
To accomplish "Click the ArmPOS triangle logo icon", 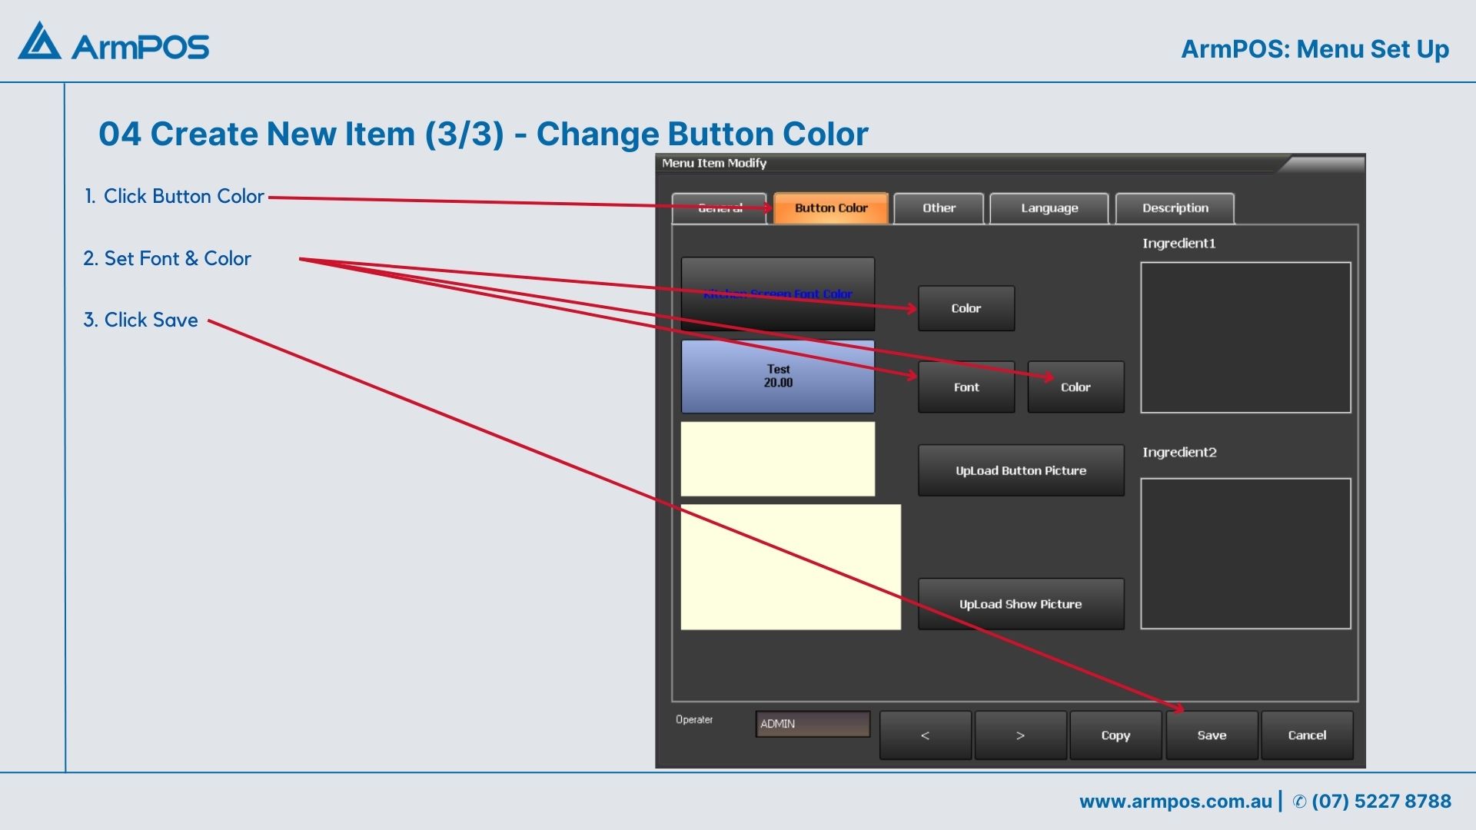I will click(39, 41).
